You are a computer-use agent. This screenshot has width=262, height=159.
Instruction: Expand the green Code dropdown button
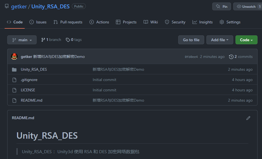coord(246,40)
